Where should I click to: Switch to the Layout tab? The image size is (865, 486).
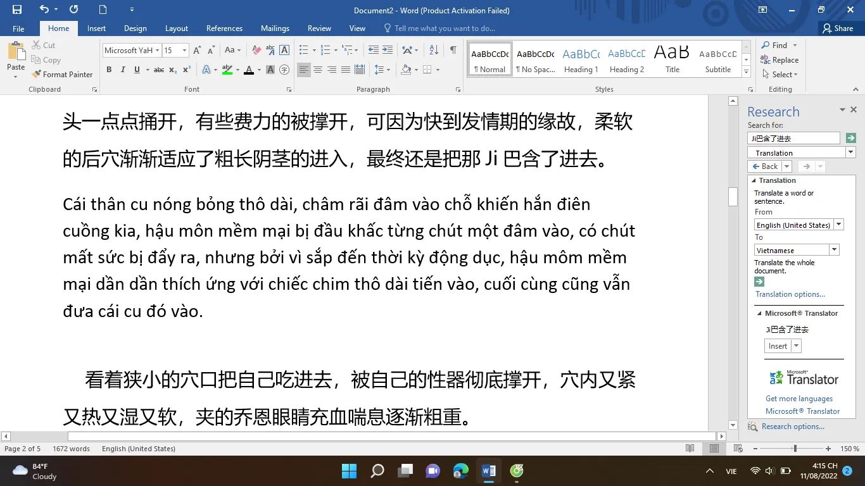click(x=176, y=28)
